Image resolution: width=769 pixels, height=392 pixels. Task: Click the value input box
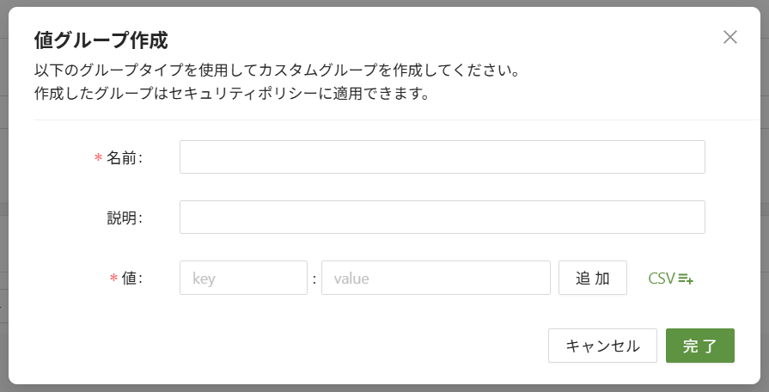point(436,279)
